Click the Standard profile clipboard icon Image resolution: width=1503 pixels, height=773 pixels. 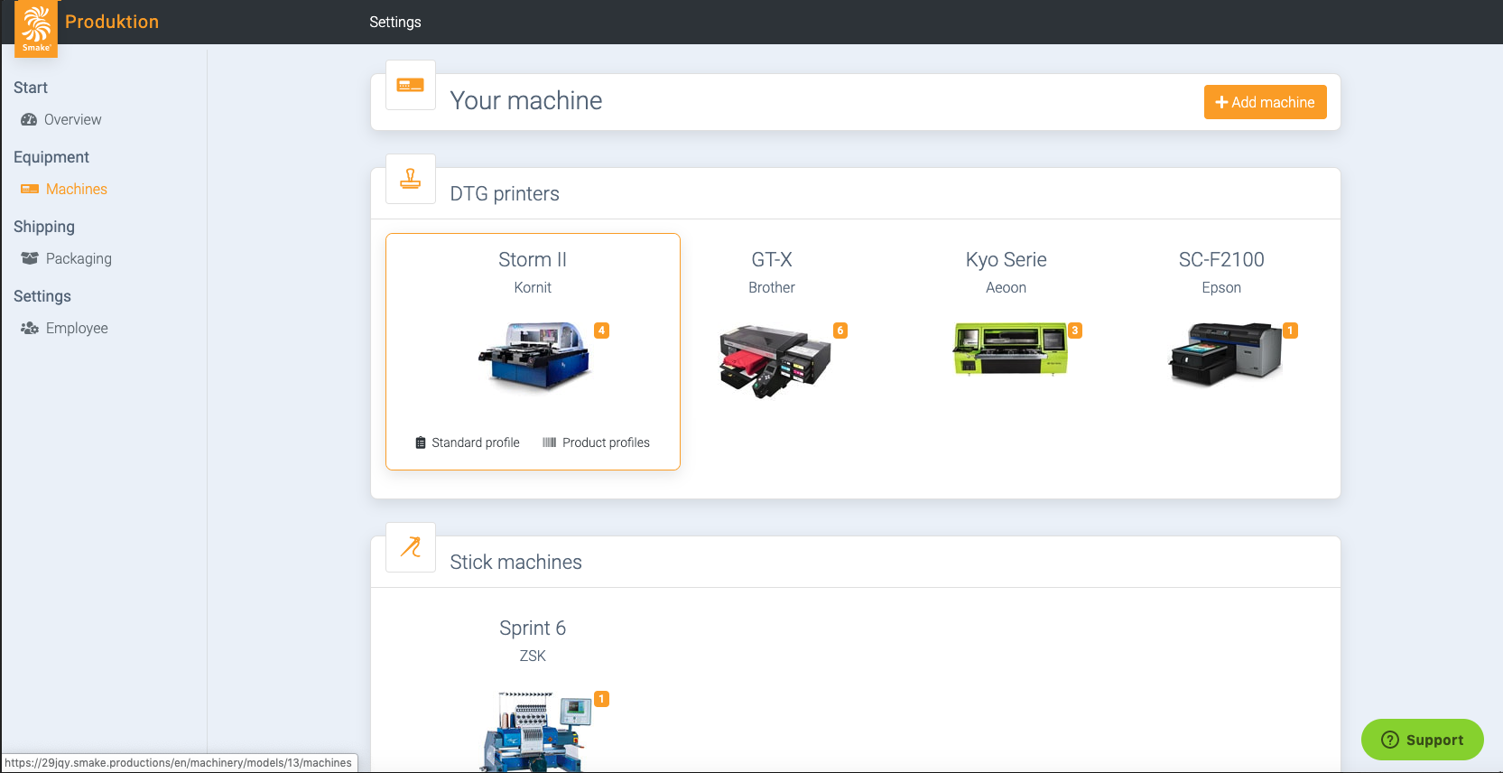coord(421,442)
